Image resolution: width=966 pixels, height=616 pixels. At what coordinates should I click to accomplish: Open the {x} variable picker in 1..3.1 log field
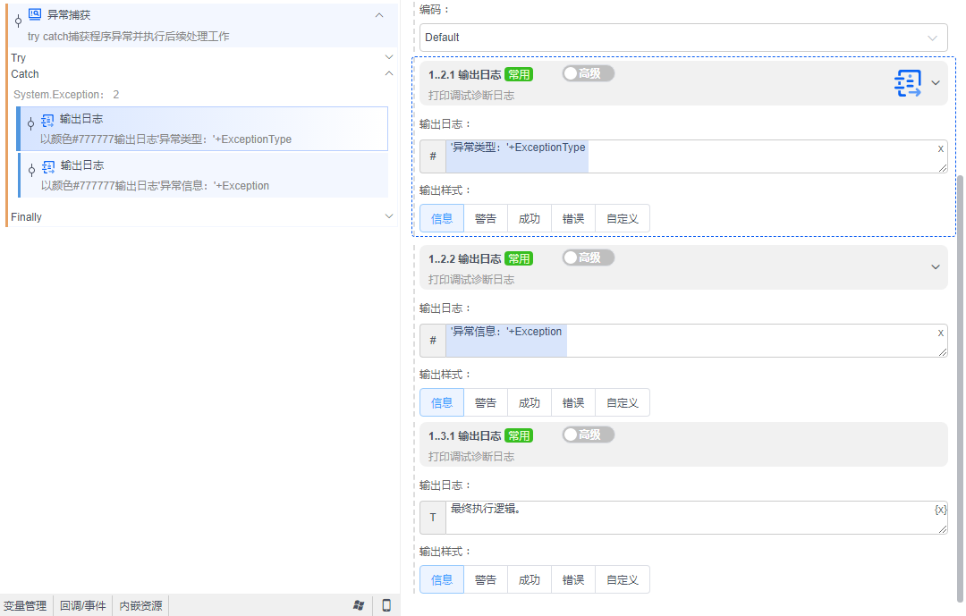938,510
